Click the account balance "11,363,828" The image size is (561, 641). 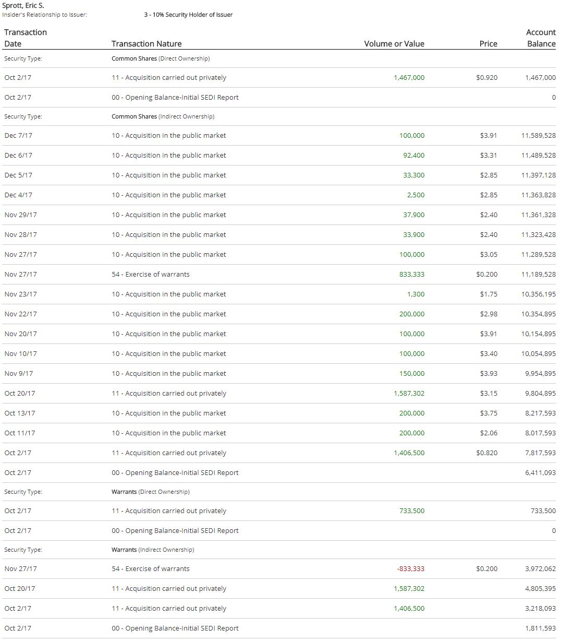pos(539,195)
